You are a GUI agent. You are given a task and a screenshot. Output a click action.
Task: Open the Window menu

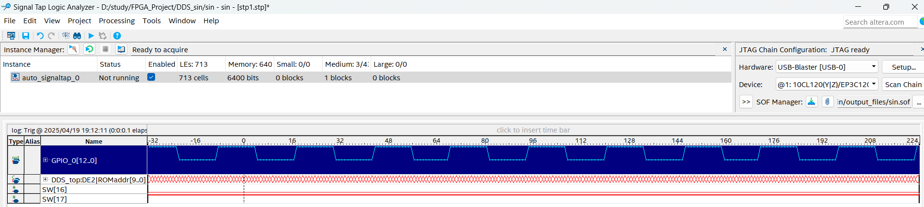pyautogui.click(x=182, y=21)
